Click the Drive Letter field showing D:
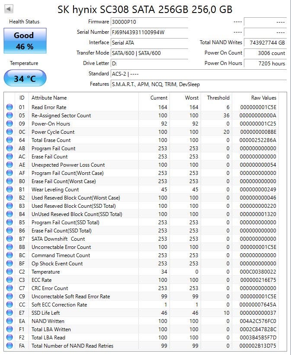291x355 pixels. click(x=149, y=63)
